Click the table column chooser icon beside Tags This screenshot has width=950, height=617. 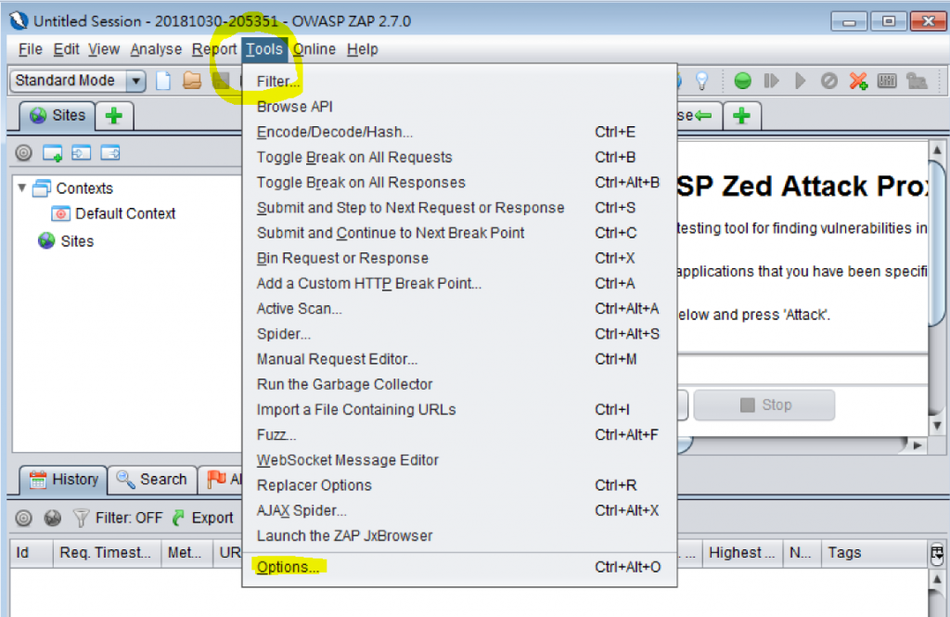tap(937, 553)
